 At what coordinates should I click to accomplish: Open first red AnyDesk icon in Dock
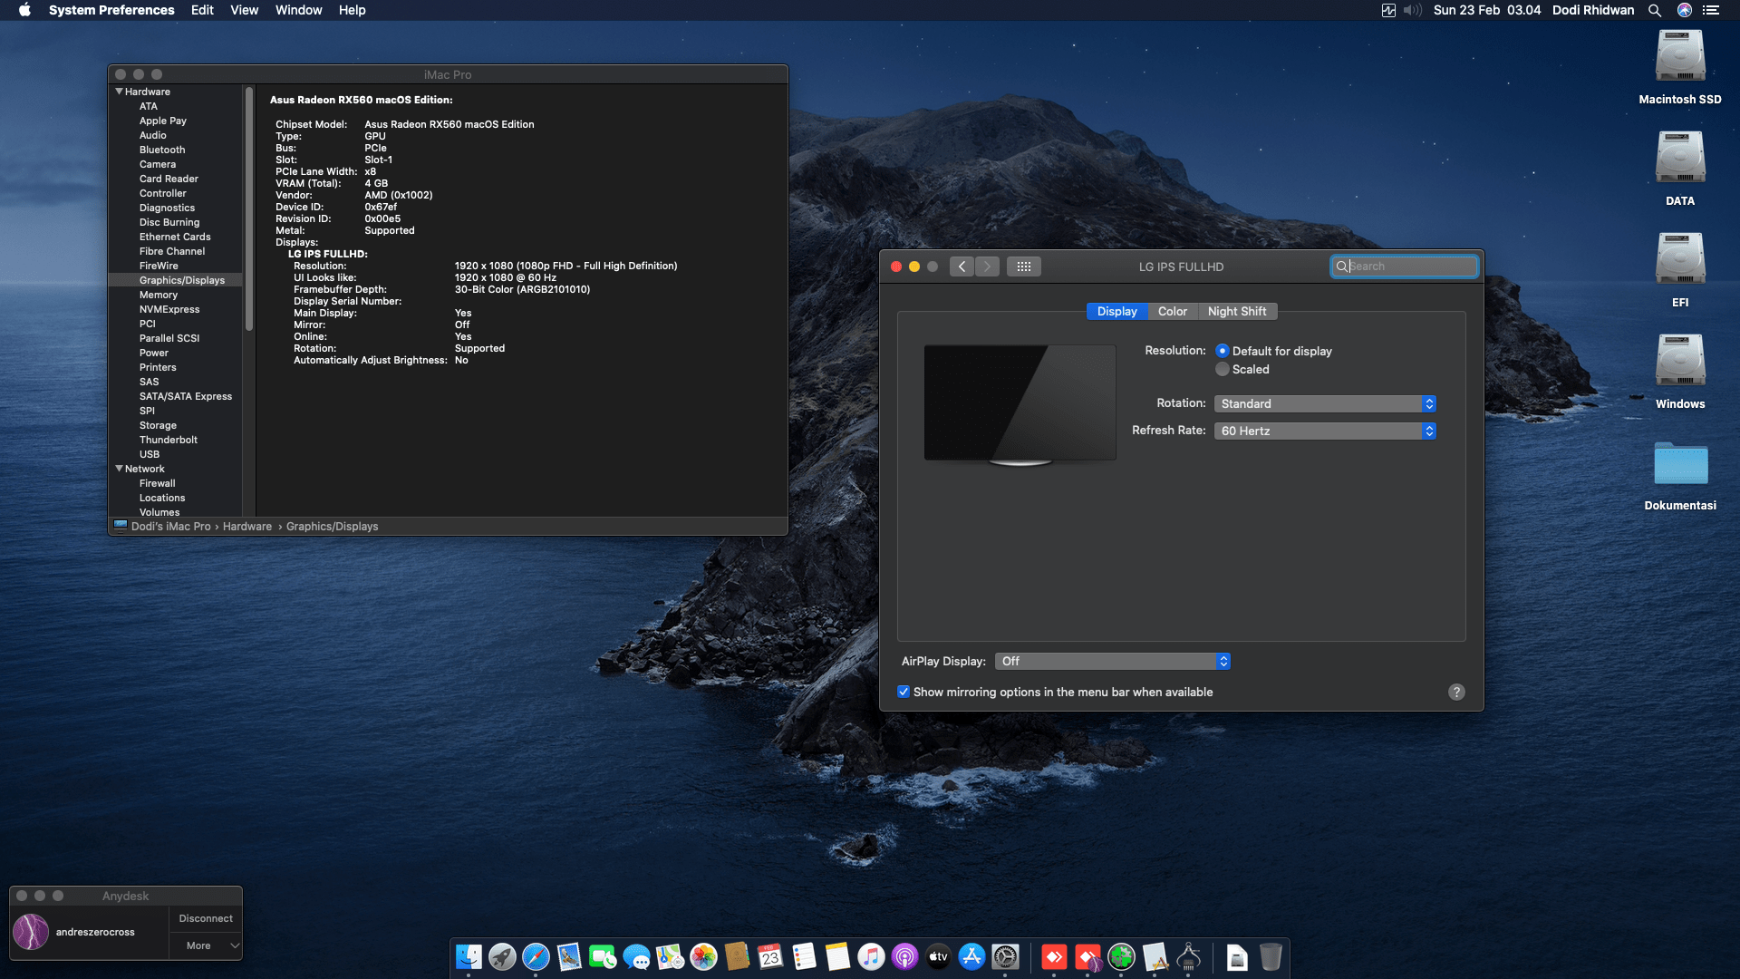pyautogui.click(x=1054, y=956)
